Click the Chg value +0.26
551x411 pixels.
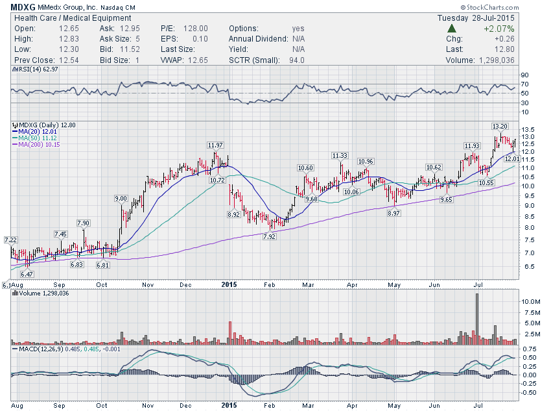(x=504, y=39)
